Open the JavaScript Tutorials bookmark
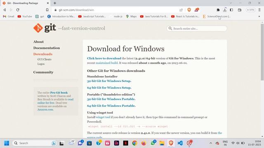Viewport: 264px width, 148px height. [x=92, y=16]
